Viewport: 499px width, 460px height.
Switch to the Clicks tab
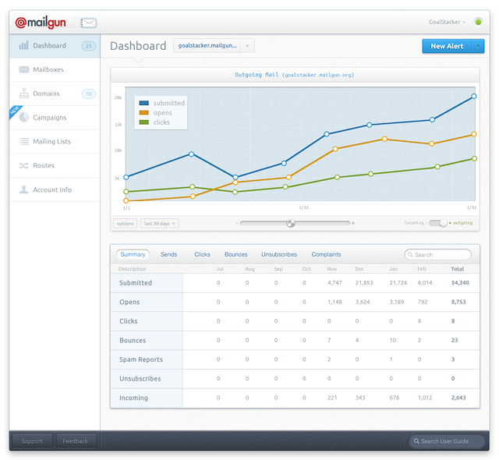tap(203, 254)
